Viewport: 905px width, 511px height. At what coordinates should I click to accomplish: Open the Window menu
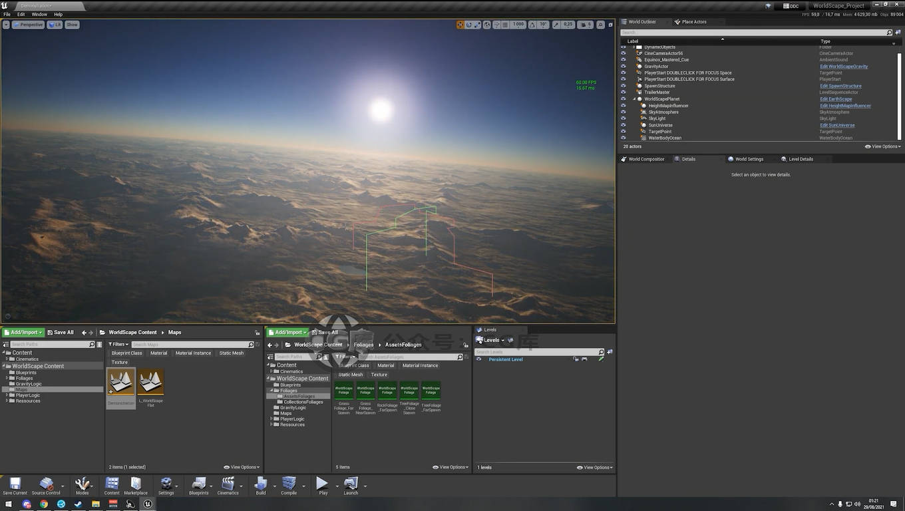point(39,14)
